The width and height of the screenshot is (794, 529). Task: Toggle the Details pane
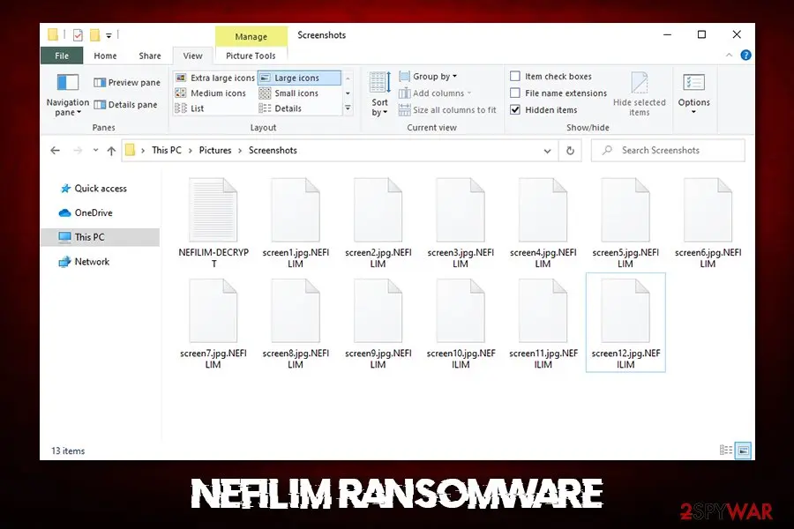(125, 105)
